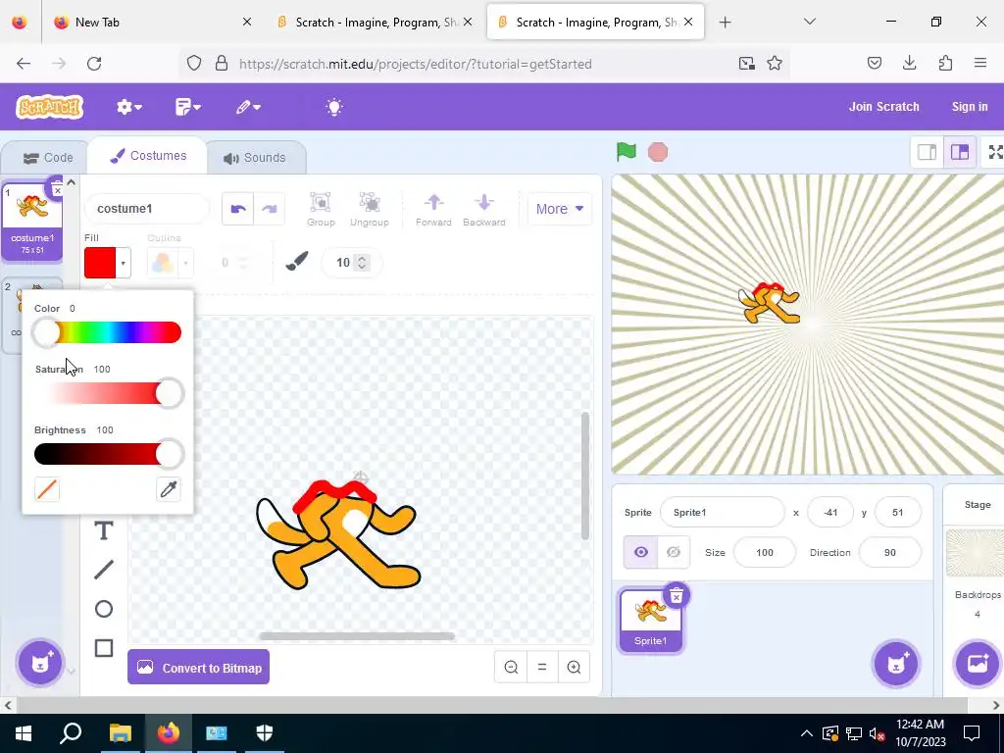Click Convert to Bitmap
The height and width of the screenshot is (753, 1004).
pyautogui.click(x=198, y=667)
